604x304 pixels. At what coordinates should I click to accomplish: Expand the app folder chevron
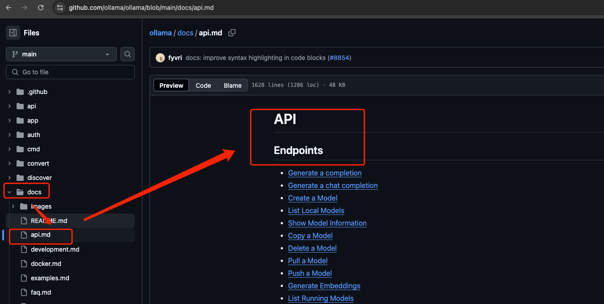[x=9, y=120]
